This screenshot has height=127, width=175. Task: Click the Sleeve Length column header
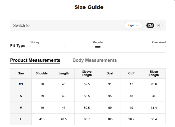87,73
